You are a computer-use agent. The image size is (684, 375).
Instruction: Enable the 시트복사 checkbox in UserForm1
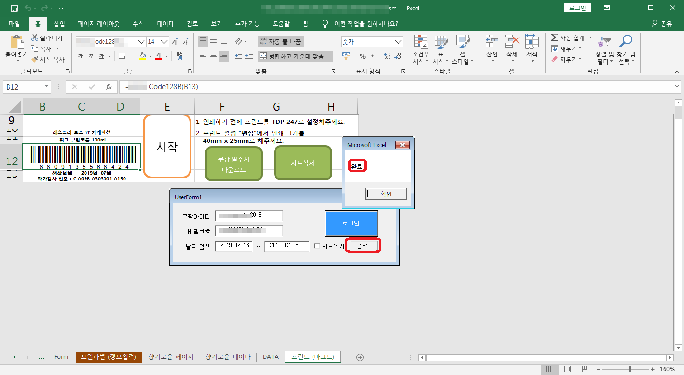tap(317, 246)
